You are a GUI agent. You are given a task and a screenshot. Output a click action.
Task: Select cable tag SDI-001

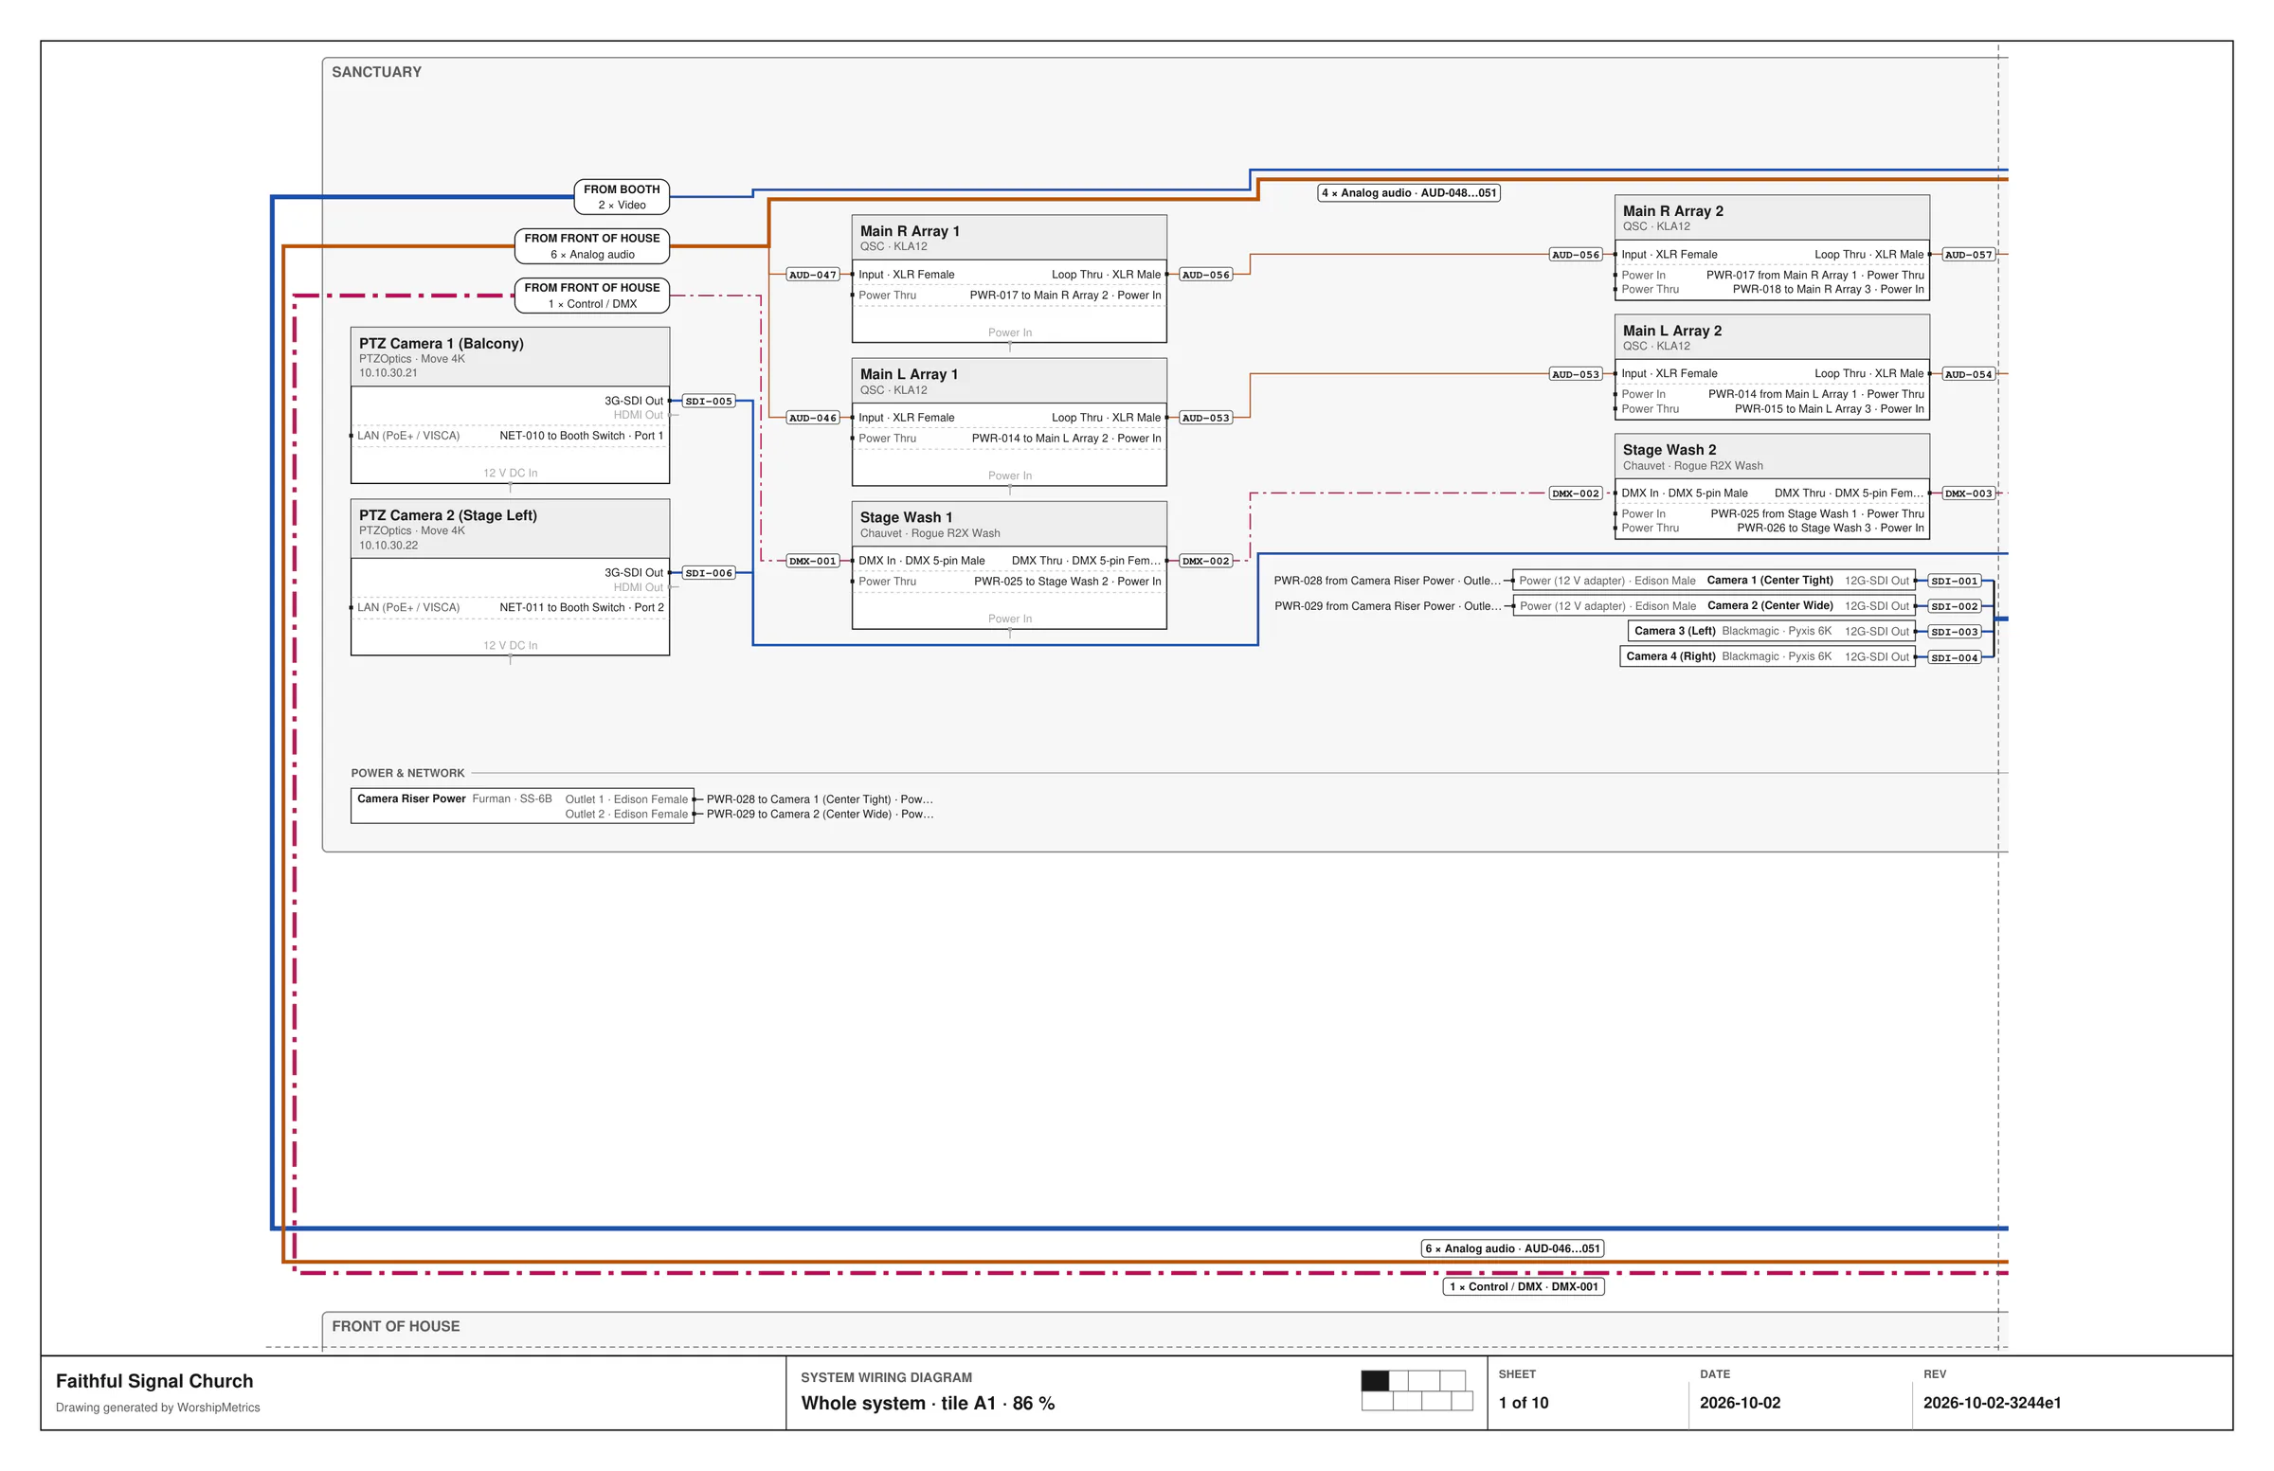coord(1954,582)
